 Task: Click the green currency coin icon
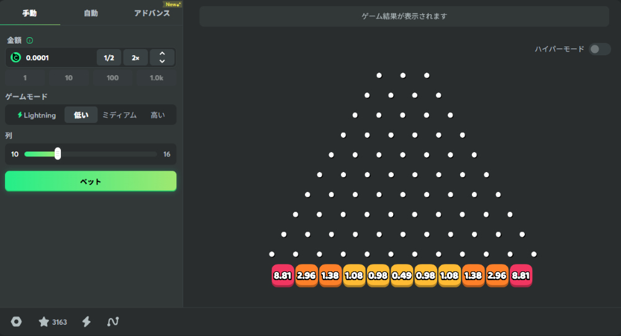16,58
